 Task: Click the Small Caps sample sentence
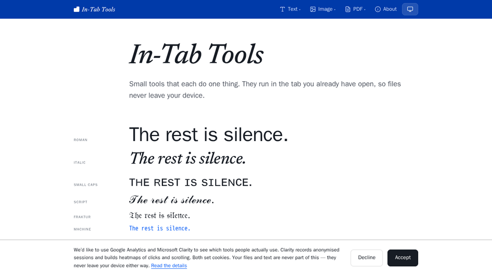click(x=191, y=182)
